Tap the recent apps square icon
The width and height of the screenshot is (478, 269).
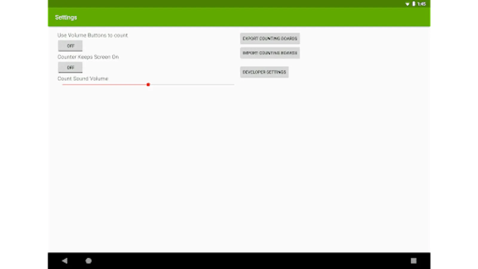(413, 261)
